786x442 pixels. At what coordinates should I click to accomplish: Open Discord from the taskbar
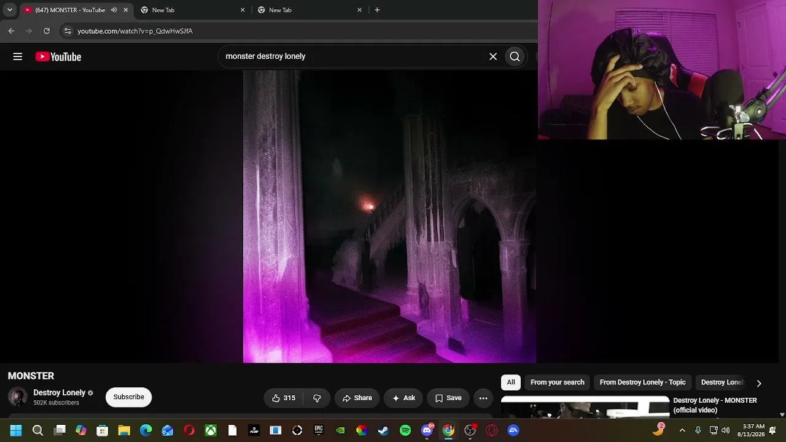[427, 430]
